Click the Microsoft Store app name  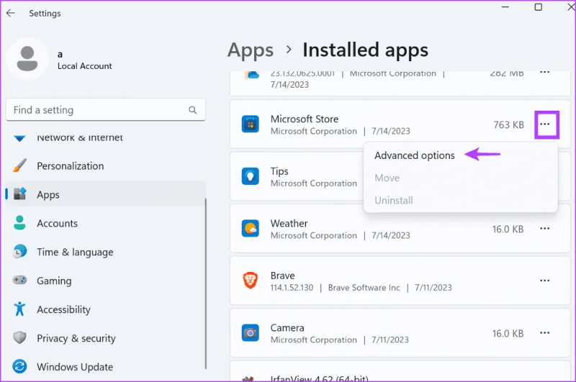pyautogui.click(x=305, y=119)
